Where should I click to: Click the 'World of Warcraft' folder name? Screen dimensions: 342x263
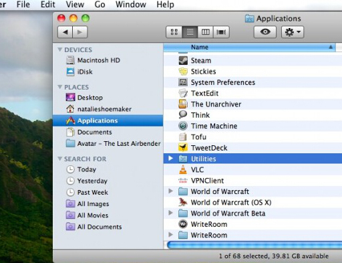(220, 191)
